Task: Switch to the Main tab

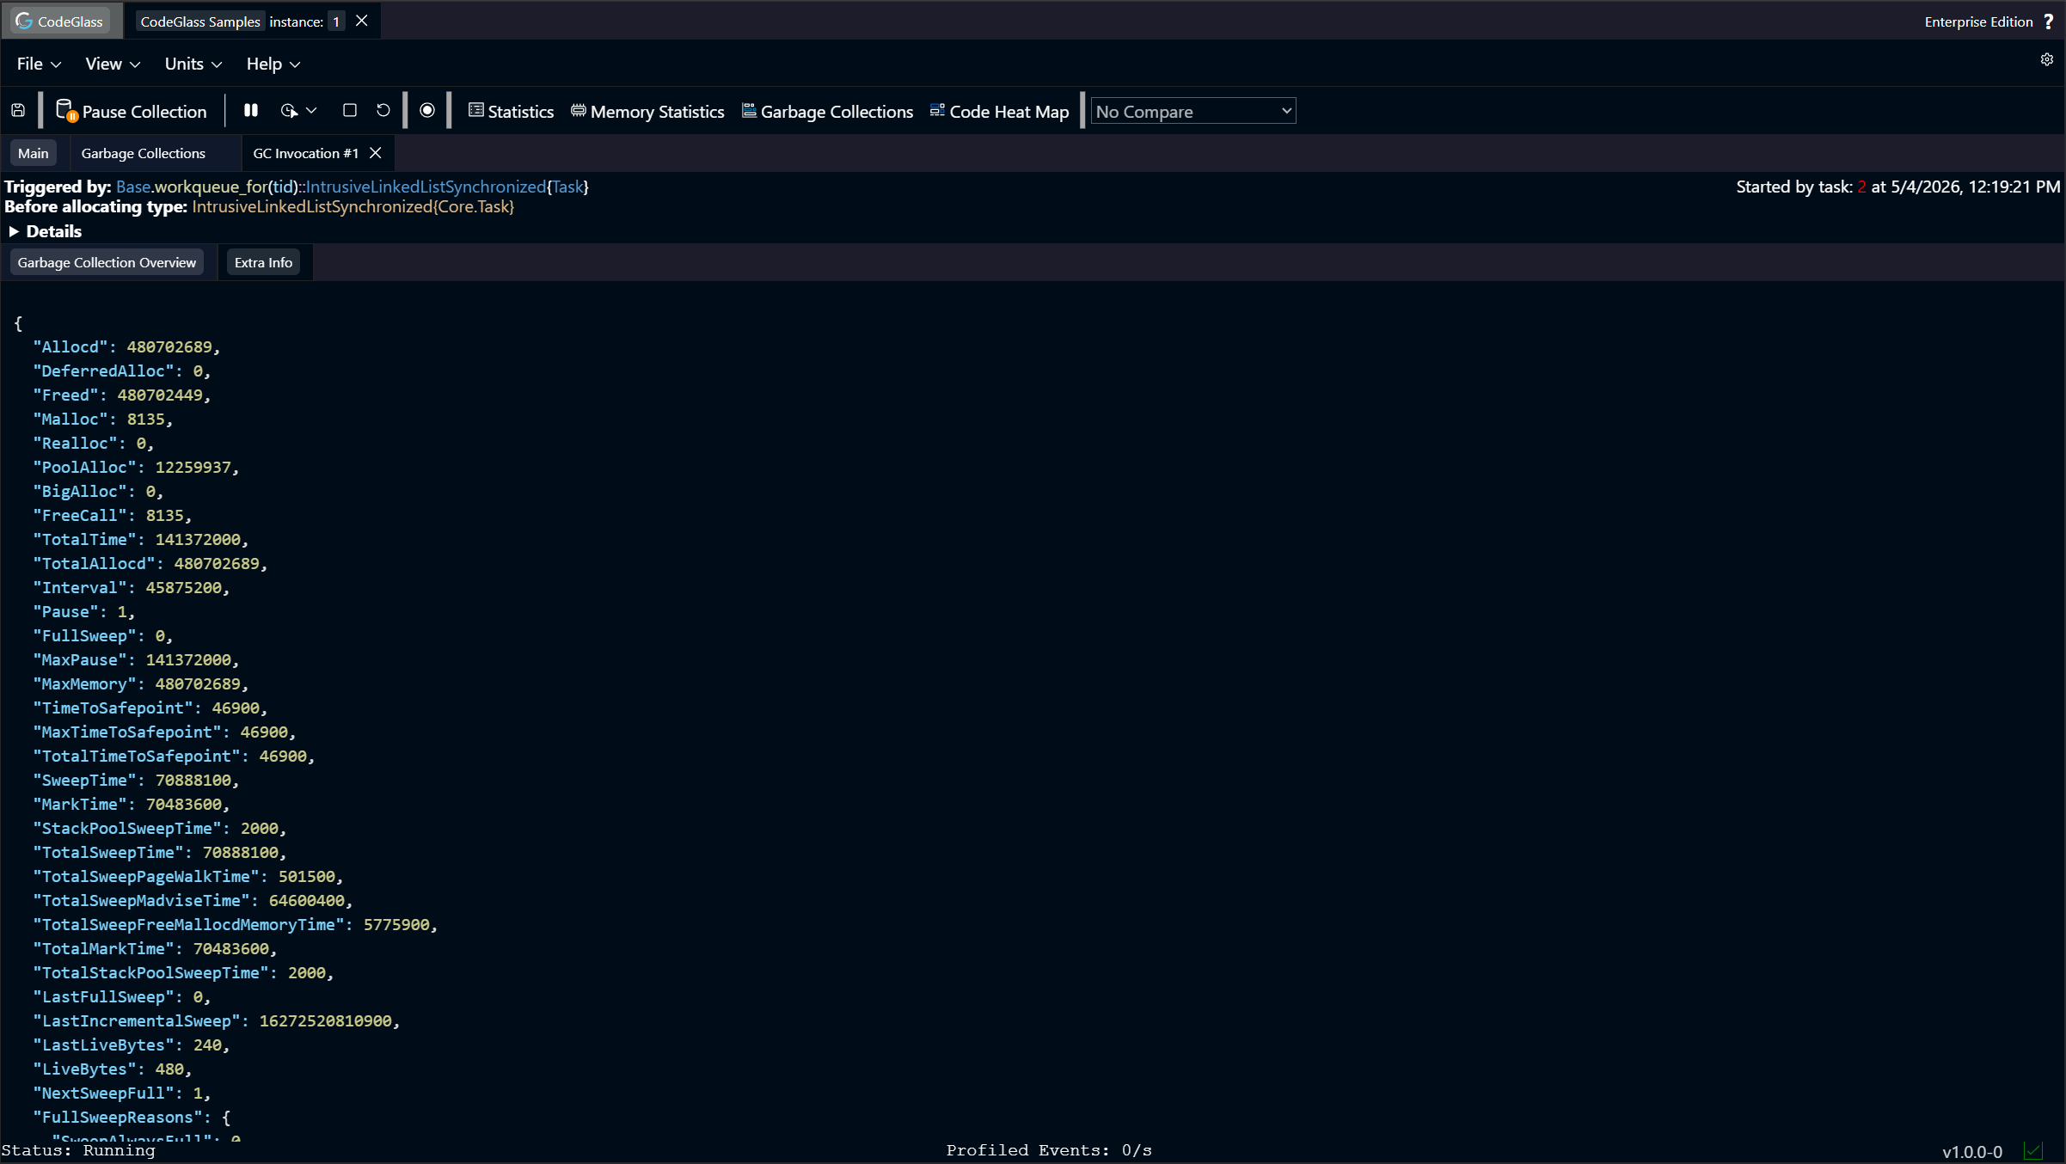Action: click(x=34, y=153)
